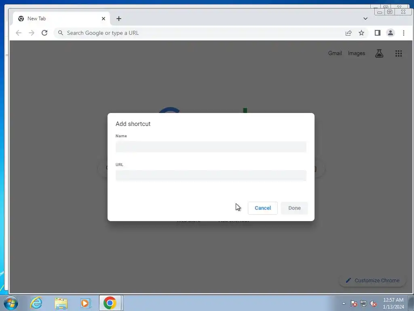Image resolution: width=414 pixels, height=311 pixels.
Task: Expand the tab search chevron
Action: tap(365, 19)
